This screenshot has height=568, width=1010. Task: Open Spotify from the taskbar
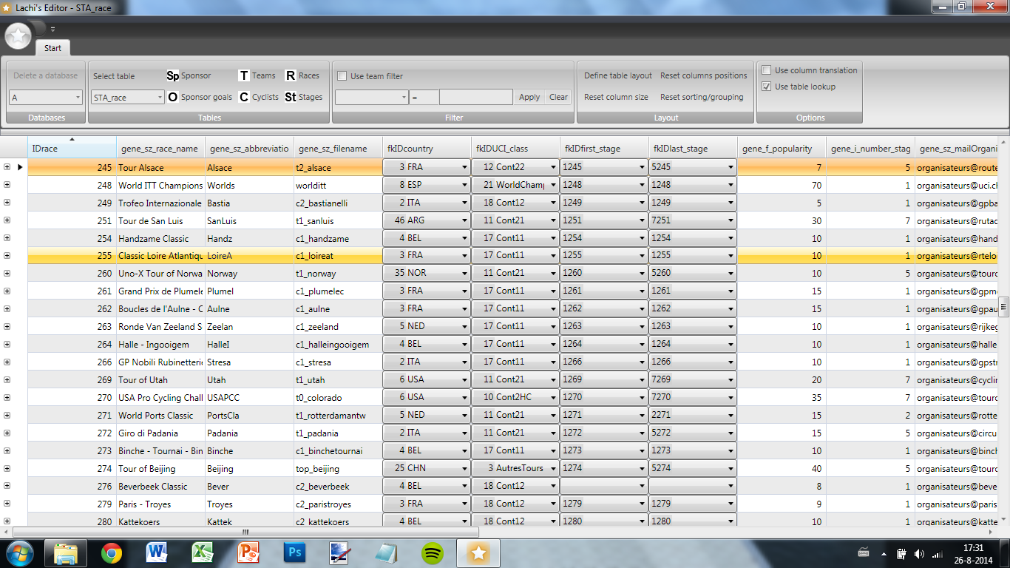click(433, 552)
